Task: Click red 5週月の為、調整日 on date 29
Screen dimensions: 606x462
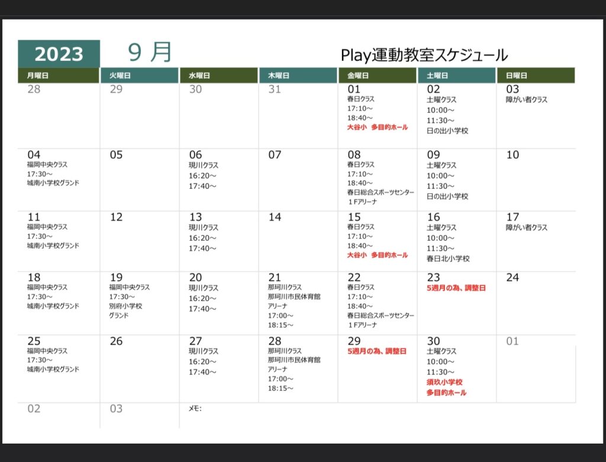Action: pyautogui.click(x=377, y=351)
